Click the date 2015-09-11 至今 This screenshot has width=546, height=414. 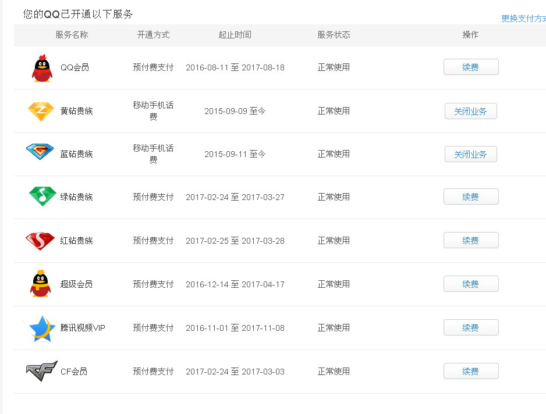click(235, 154)
